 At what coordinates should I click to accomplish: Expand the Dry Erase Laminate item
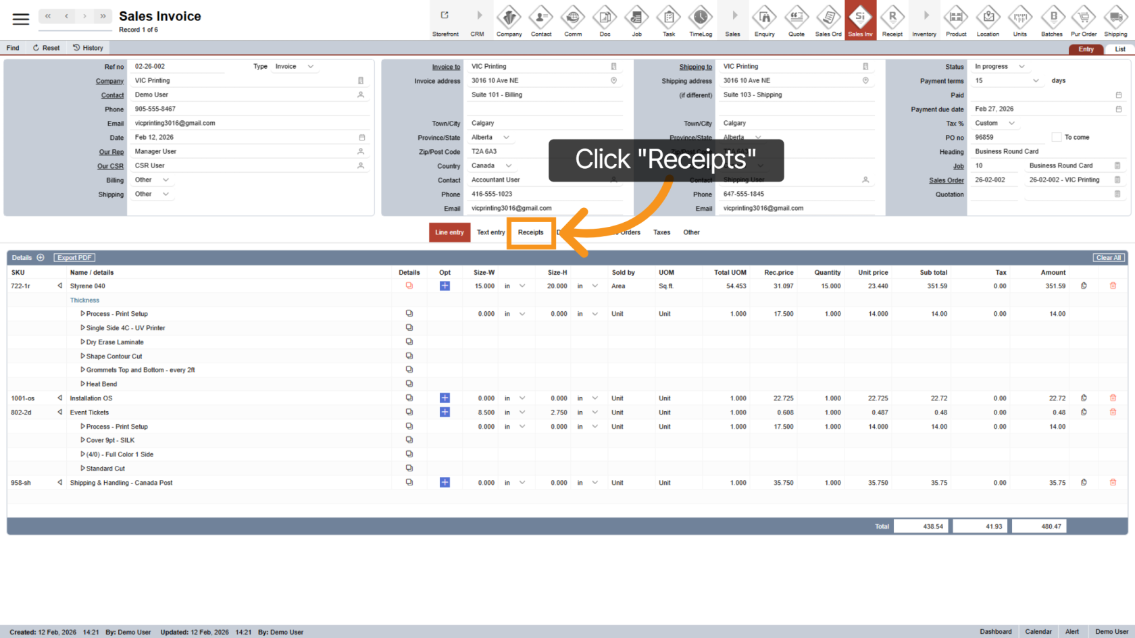coord(83,342)
